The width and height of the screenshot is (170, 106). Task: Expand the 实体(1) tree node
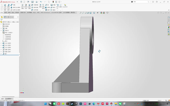pyautogui.click(x=1, y=30)
